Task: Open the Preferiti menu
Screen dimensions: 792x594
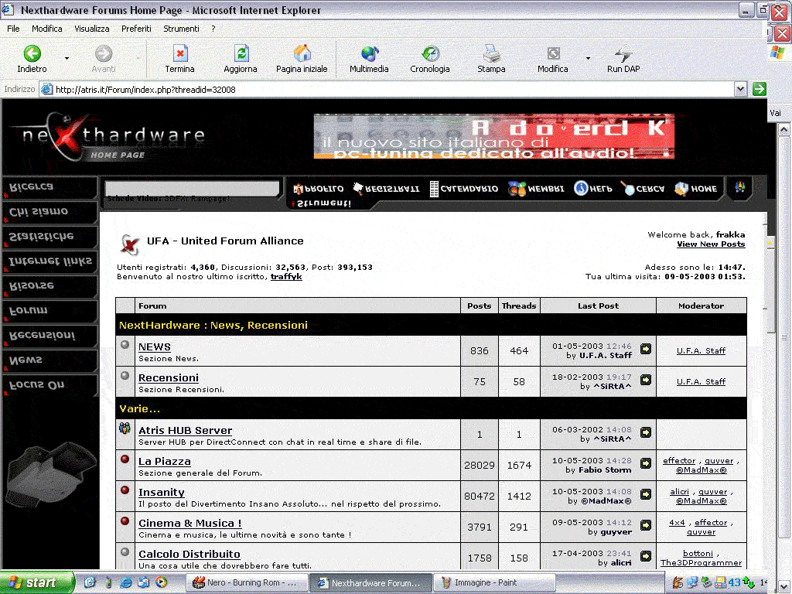Action: coord(136,29)
